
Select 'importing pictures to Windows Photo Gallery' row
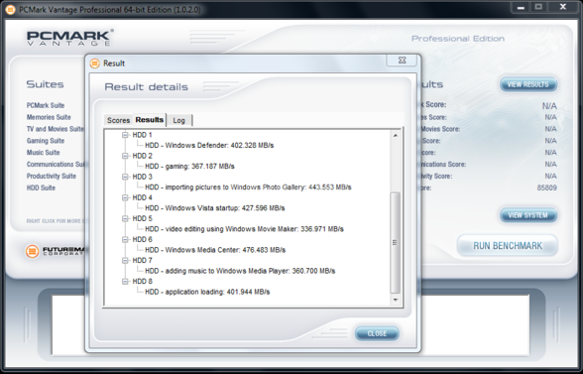click(x=248, y=187)
